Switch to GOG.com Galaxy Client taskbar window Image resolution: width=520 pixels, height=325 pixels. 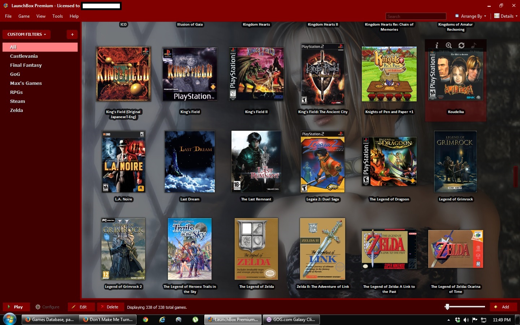pos(291,320)
